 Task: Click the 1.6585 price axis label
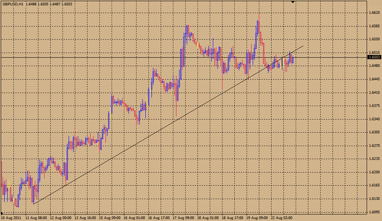[x=374, y=26]
